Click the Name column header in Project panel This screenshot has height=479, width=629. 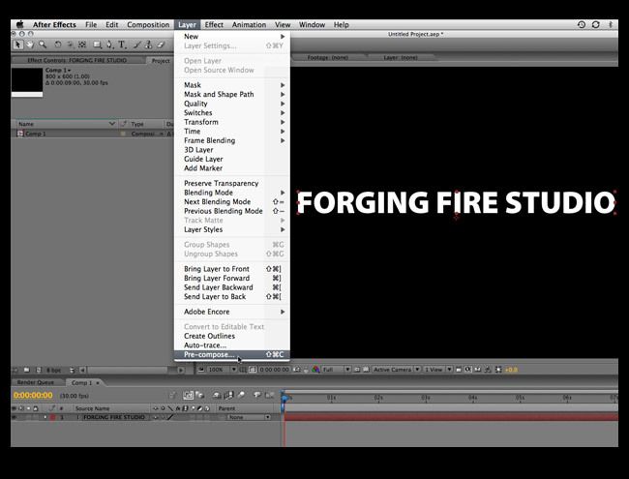point(66,124)
